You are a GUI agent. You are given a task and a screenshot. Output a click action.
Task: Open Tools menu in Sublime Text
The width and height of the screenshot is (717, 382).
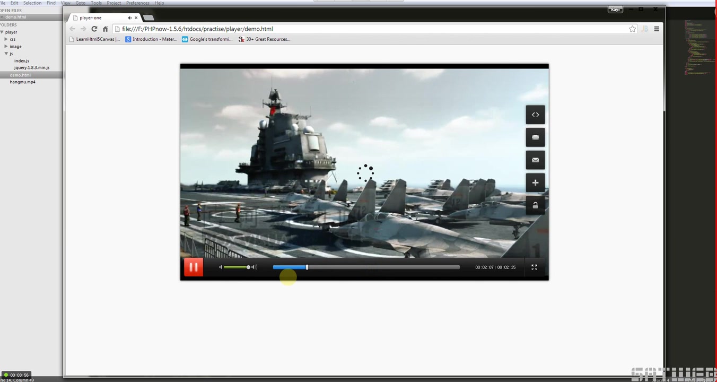click(96, 3)
